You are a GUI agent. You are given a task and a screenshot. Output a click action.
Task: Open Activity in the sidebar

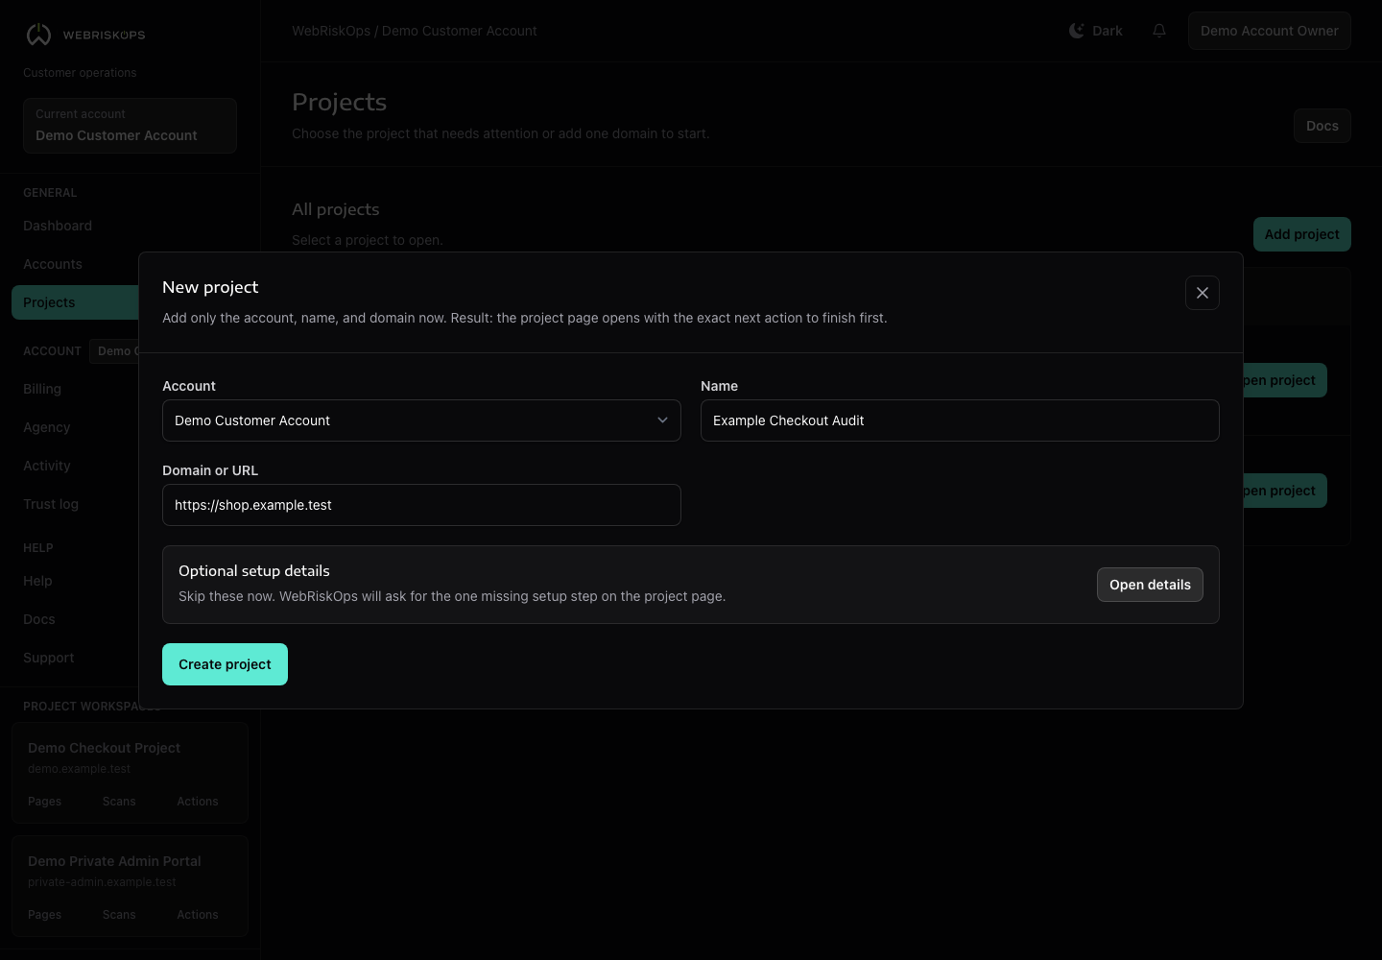click(47, 466)
